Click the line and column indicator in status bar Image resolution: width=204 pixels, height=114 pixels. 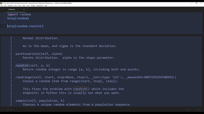point(10,110)
